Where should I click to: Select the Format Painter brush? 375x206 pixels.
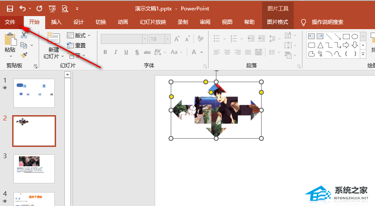coord(24,55)
